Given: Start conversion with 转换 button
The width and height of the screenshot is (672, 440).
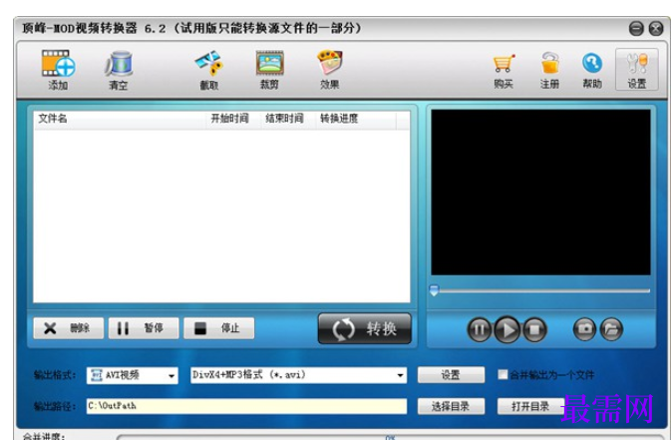Looking at the screenshot, I should click(365, 328).
